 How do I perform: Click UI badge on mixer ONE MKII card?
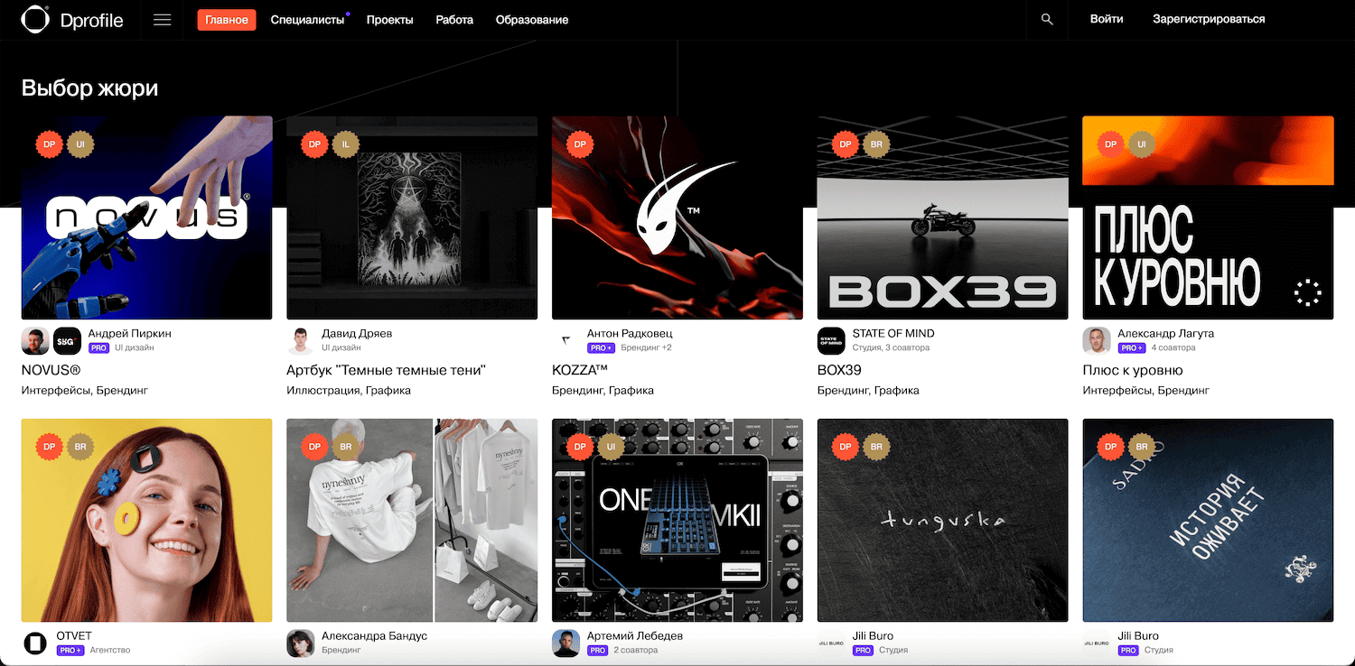coord(611,446)
